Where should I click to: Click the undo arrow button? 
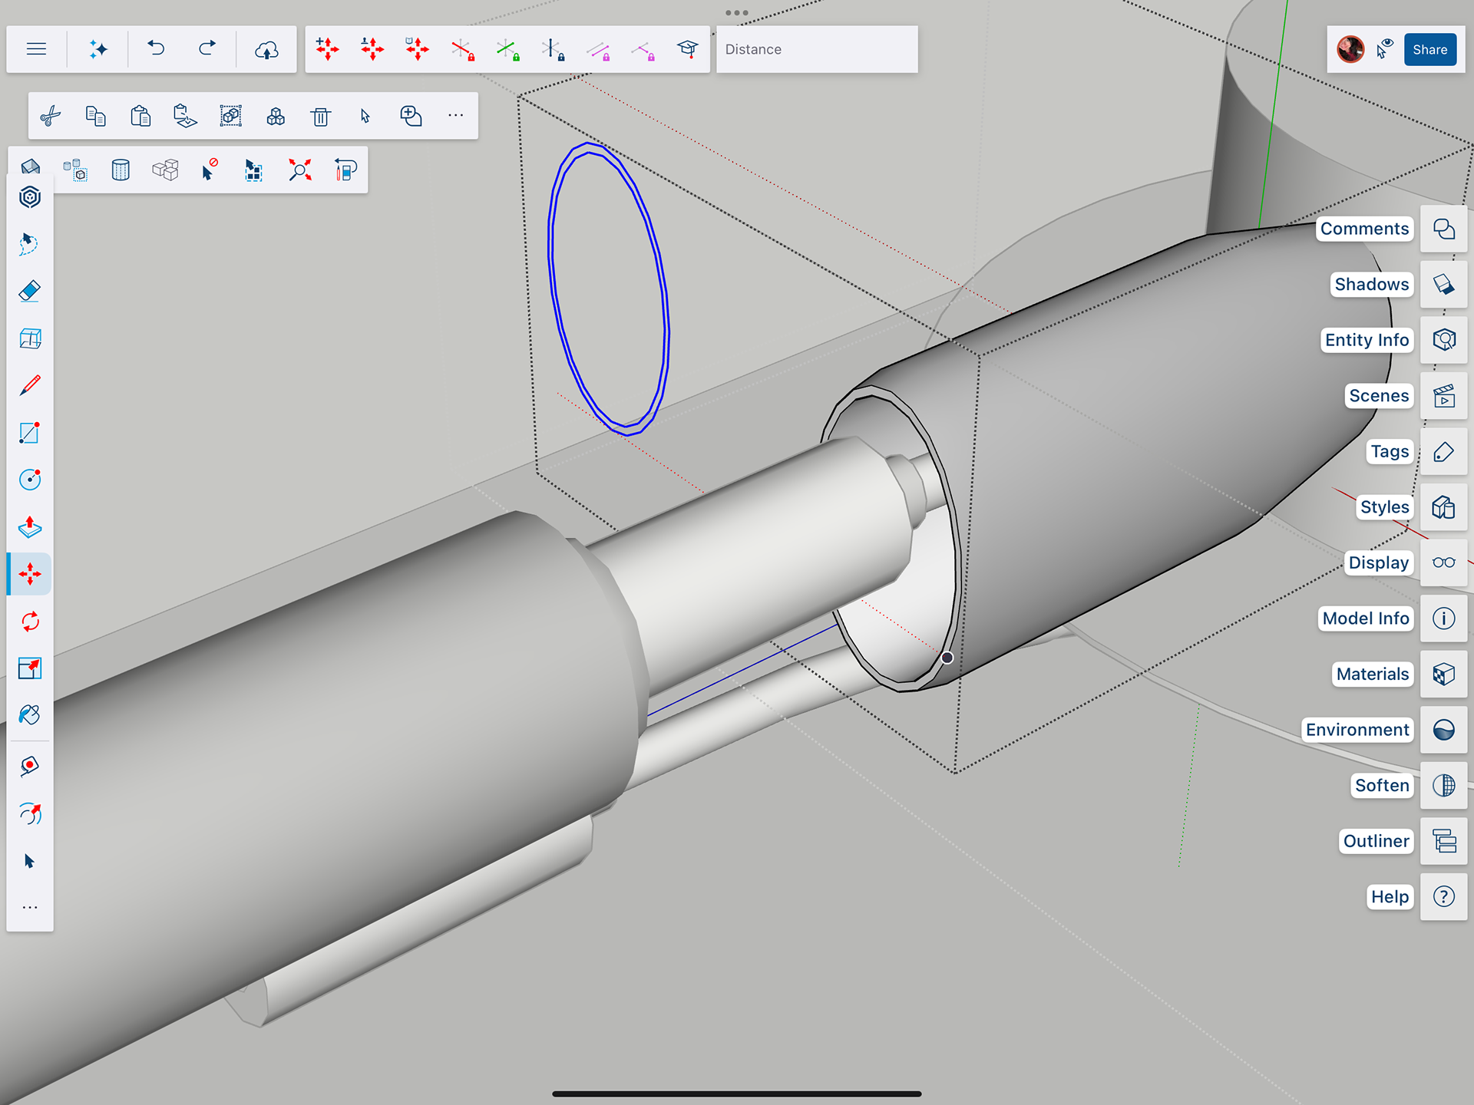[156, 50]
